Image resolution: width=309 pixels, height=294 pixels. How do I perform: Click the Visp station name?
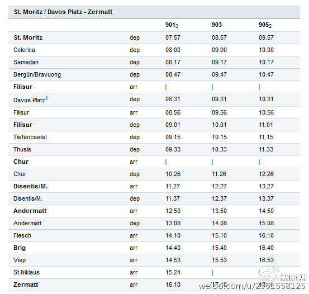coord(20,260)
